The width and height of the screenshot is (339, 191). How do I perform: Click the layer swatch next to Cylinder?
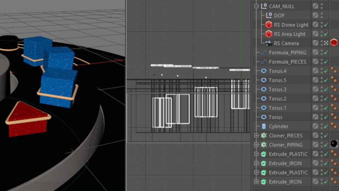[315, 126]
